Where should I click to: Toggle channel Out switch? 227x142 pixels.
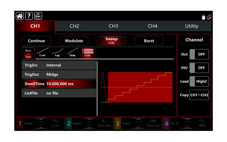pyautogui.click(x=199, y=54)
